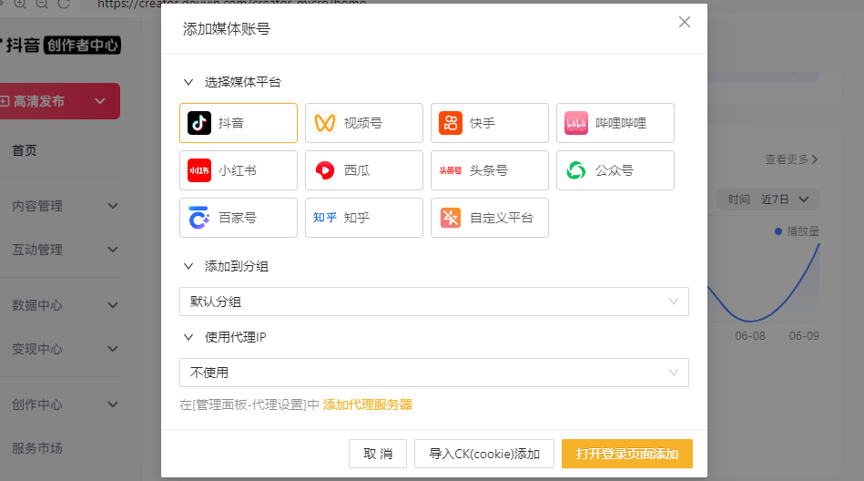Viewport: 864px width, 481px height.
Task: Expand 内容管理 sidebar menu
Action: point(65,206)
